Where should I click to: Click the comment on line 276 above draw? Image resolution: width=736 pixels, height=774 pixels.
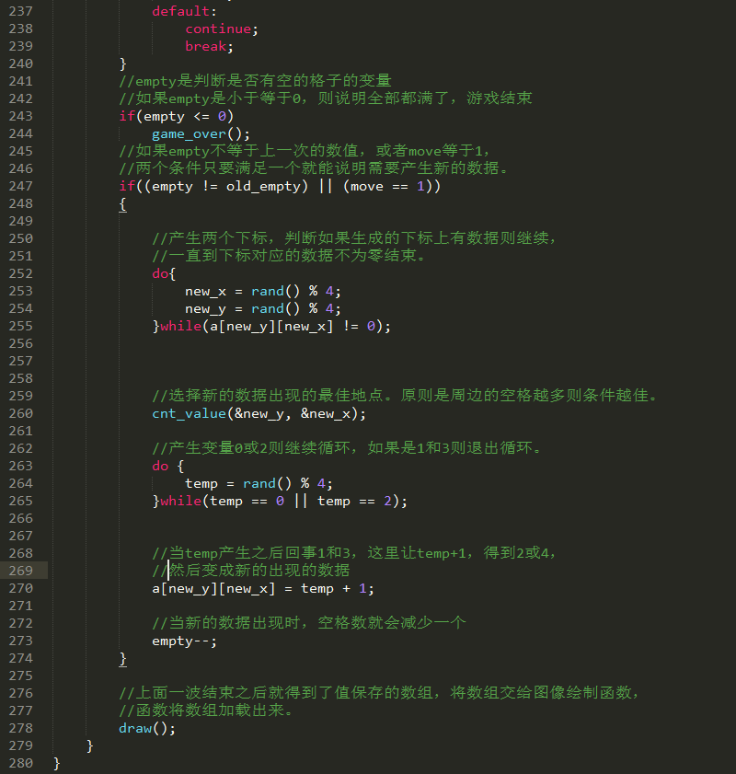(379, 693)
